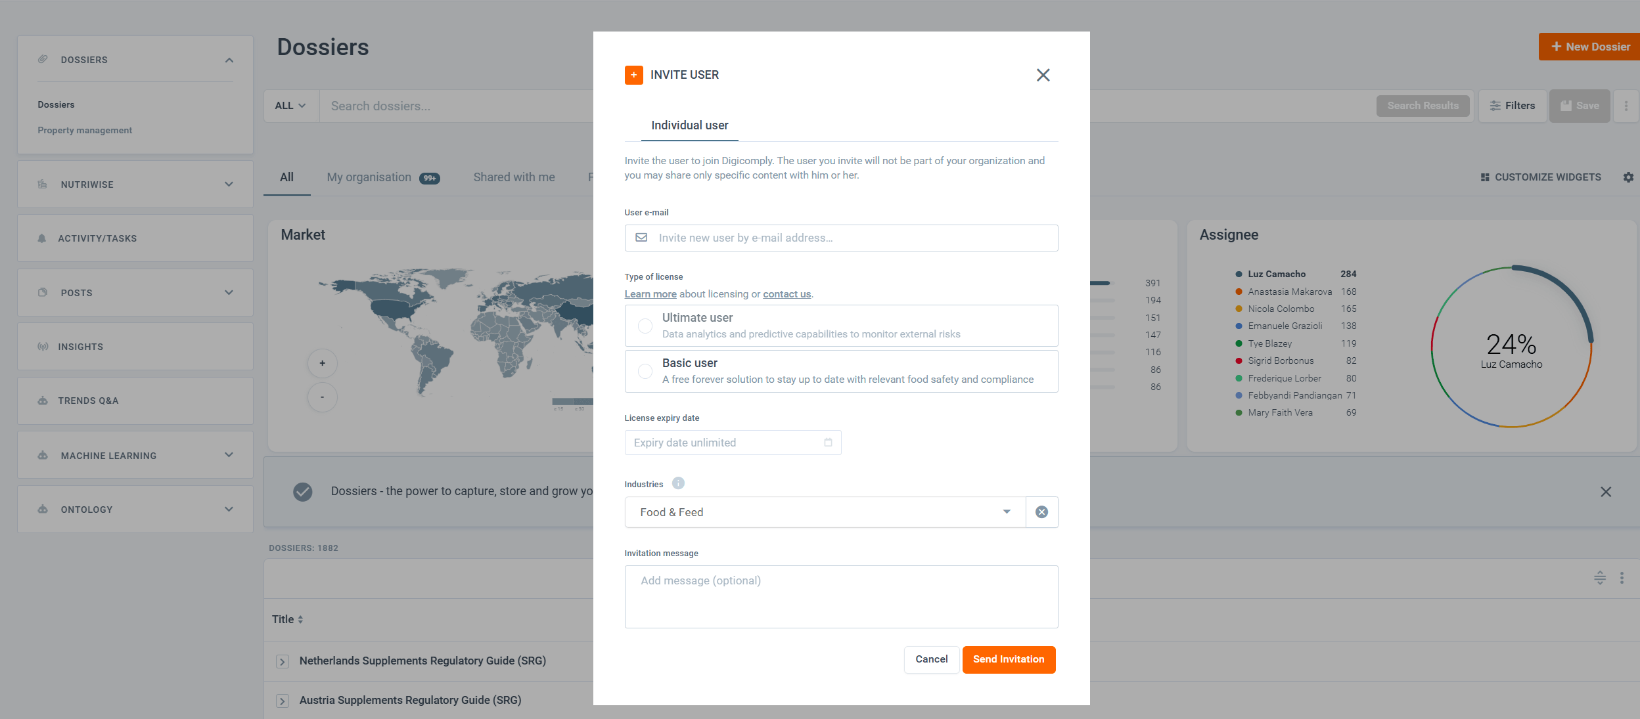The image size is (1640, 719).
Task: Click the Filters sliders icon
Action: point(1495,106)
